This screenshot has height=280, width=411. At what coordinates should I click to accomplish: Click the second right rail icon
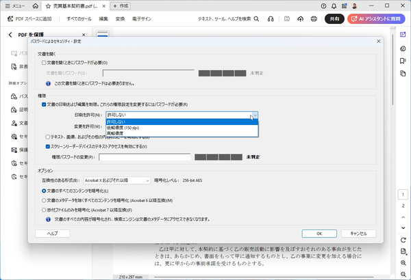pos(403,48)
